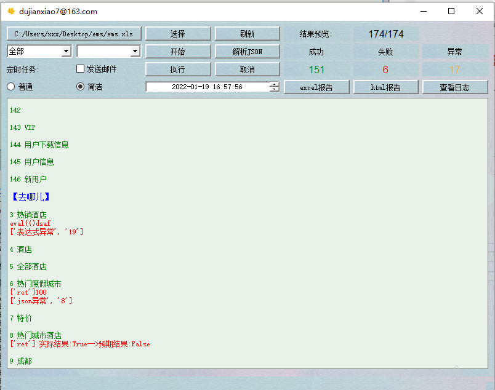Click the maple leaf app icon in the title bar
The image size is (495, 390).
11,11
